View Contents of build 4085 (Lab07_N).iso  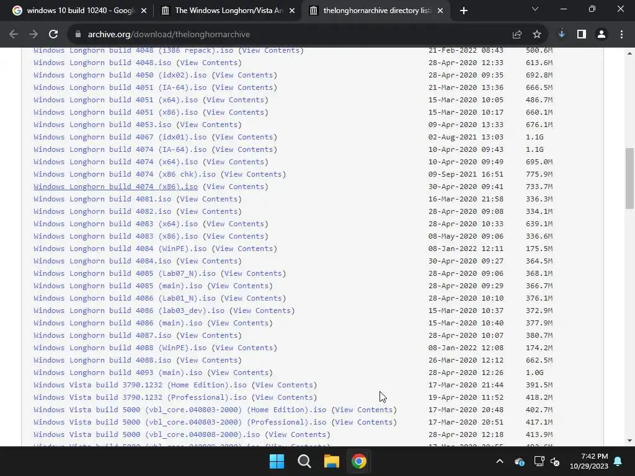coord(253,273)
